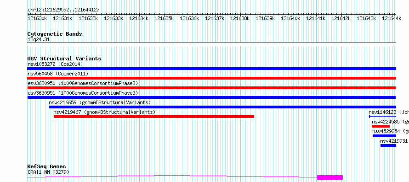This screenshot has width=409, height=182.
Task: Open the esv3630951 variant label
Action: tap(83, 93)
